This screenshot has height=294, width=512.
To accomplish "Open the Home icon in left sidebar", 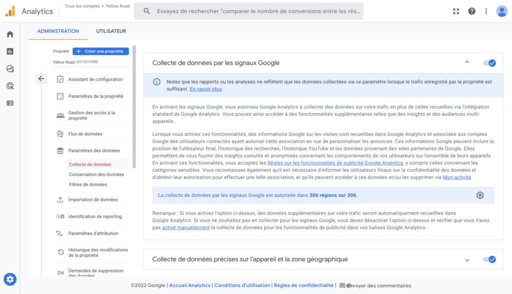I will pyautogui.click(x=10, y=34).
